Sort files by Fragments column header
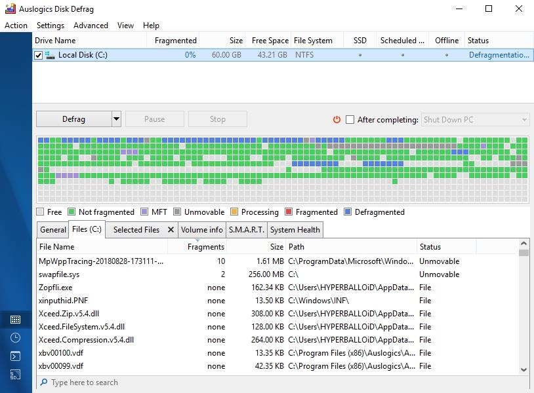This screenshot has height=393, width=534. pyautogui.click(x=197, y=247)
